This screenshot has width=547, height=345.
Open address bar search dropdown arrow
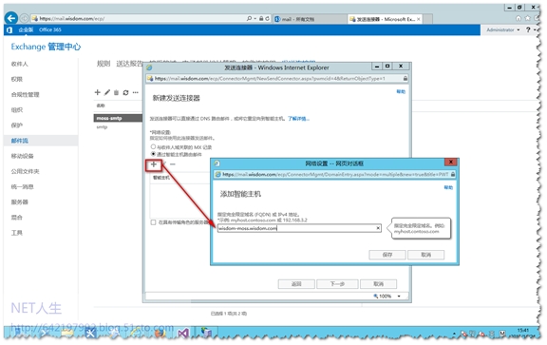click(x=255, y=18)
